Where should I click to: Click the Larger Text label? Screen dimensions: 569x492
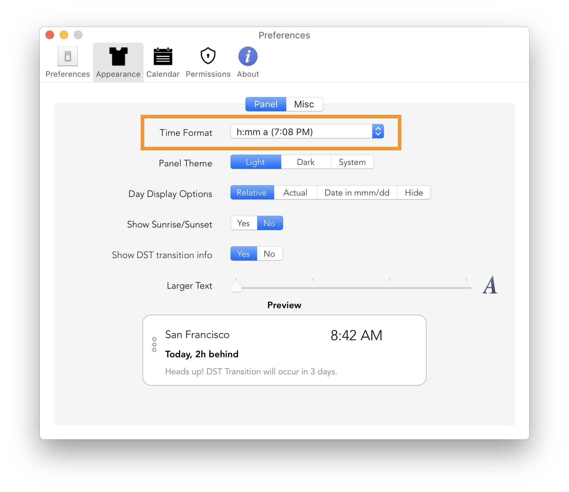pyautogui.click(x=189, y=286)
